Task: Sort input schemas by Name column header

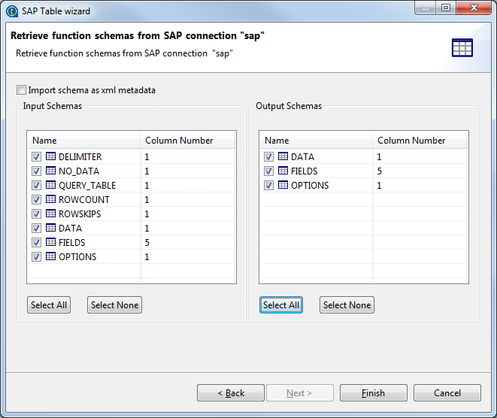Action: coord(83,141)
